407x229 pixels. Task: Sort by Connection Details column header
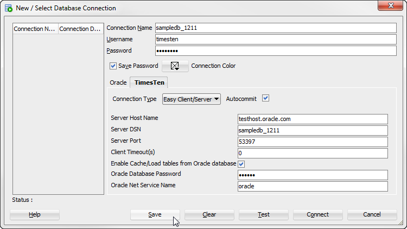(81, 29)
